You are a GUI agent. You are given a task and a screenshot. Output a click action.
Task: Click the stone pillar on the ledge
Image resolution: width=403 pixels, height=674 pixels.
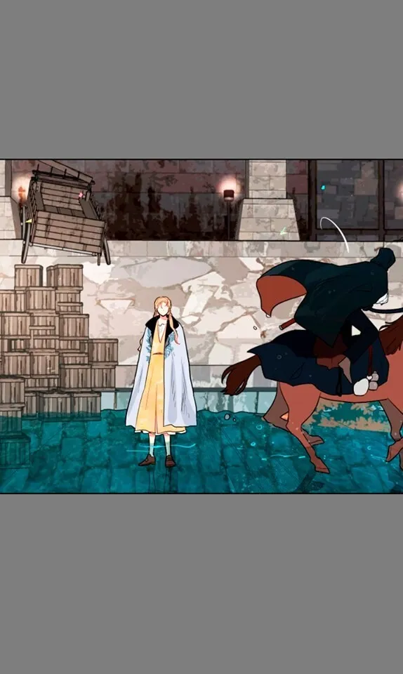(x=268, y=200)
